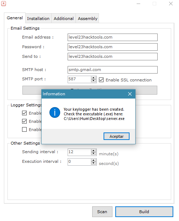This screenshot has height=221, width=179.
Task: Decrease SMTP port with down arrow
Action: (94, 81)
